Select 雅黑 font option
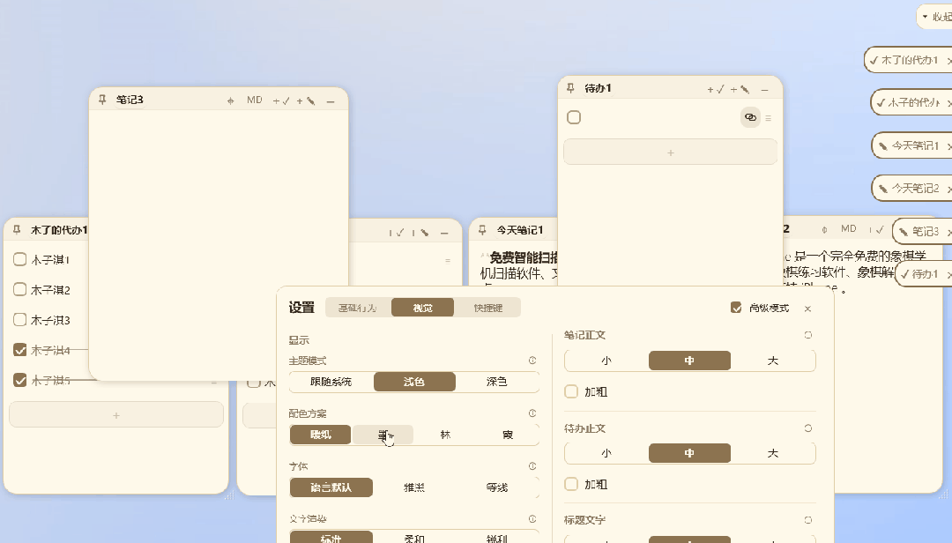Screen dimensions: 952x543 pos(414,487)
